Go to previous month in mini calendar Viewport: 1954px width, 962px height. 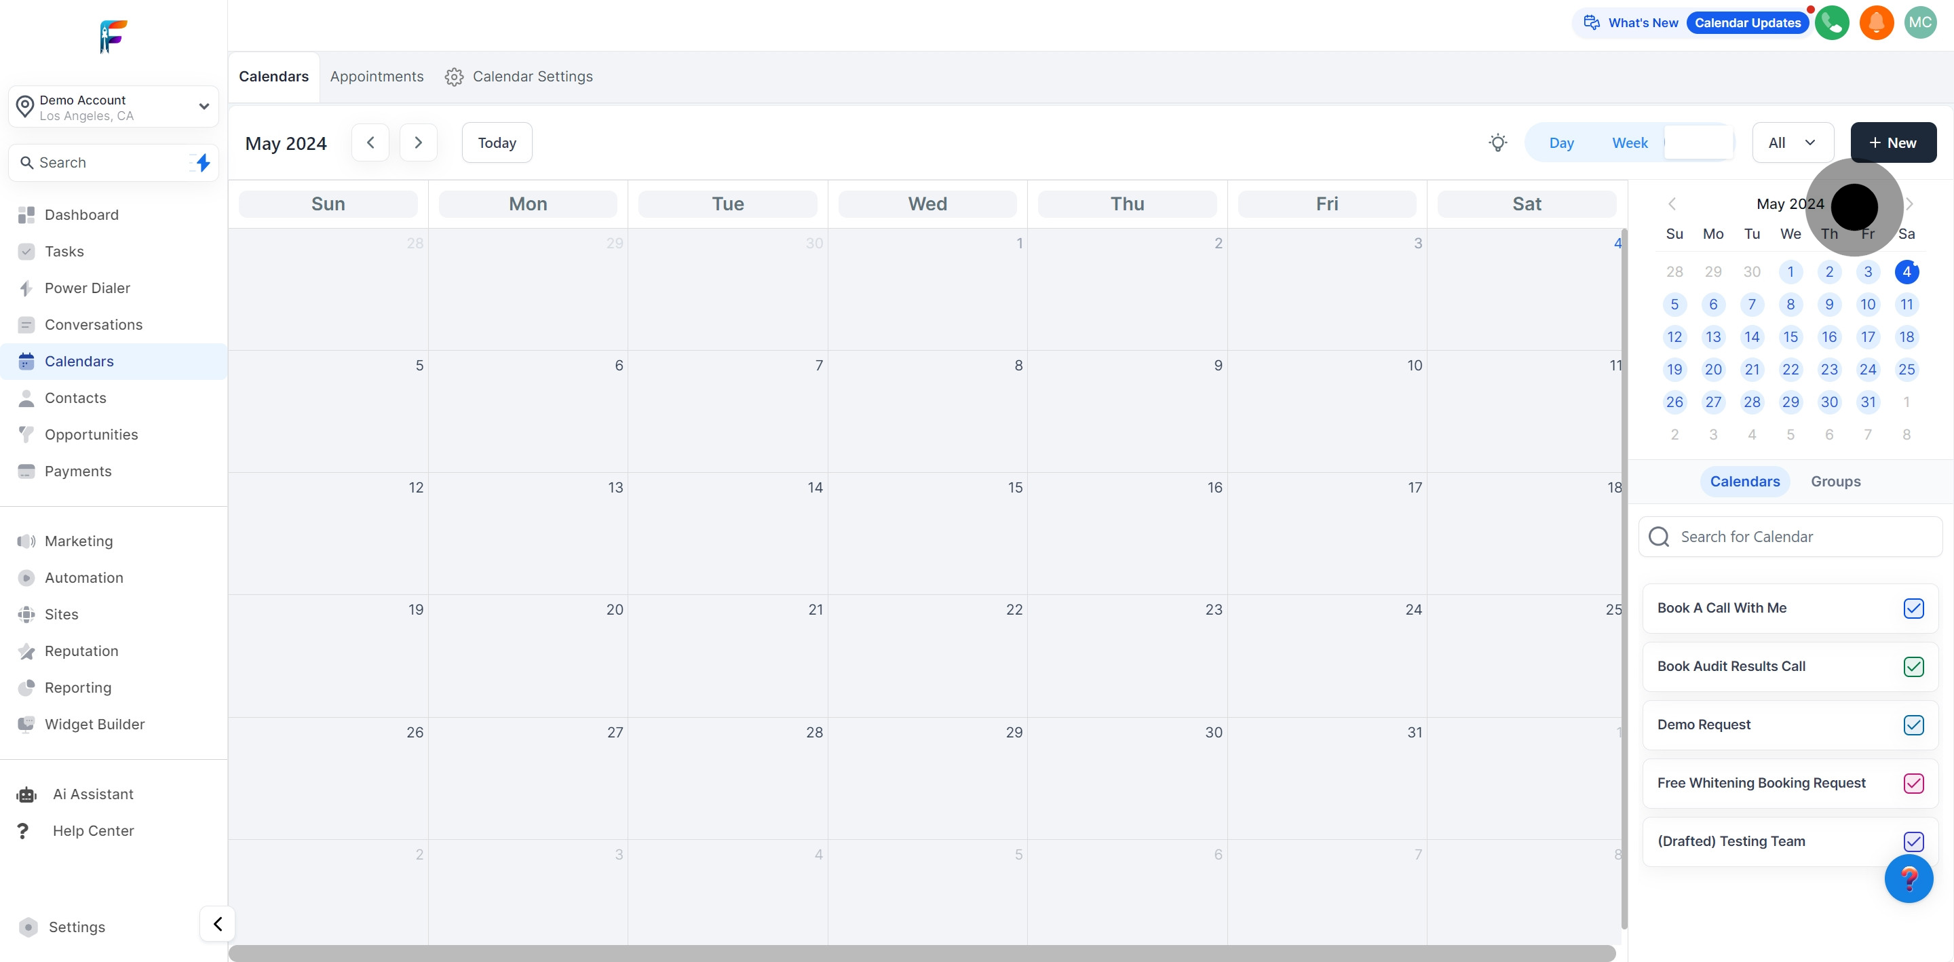(x=1672, y=204)
